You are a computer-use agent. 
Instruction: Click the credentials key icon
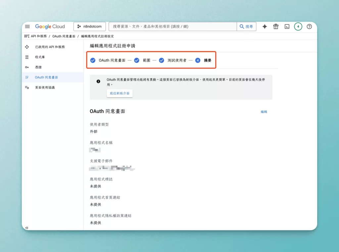[x=27, y=67]
